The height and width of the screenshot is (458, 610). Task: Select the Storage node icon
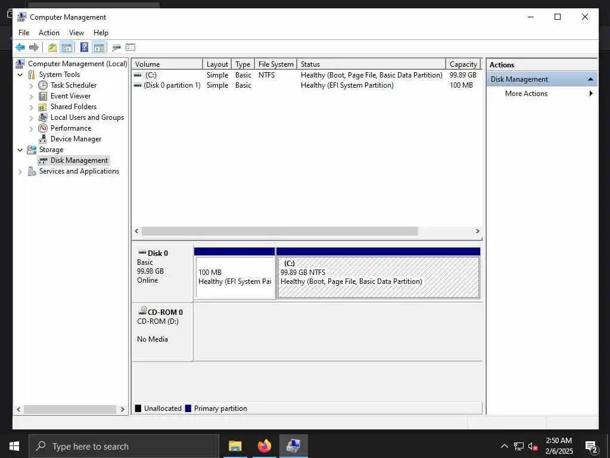[32, 150]
